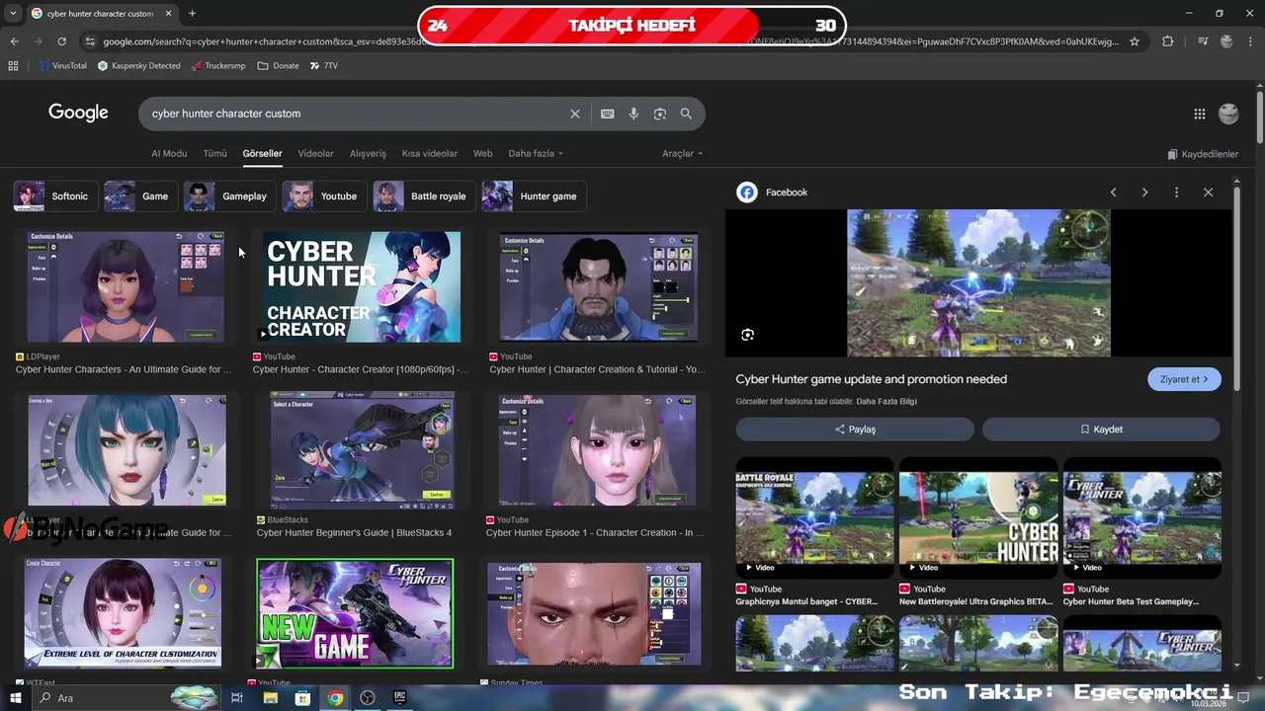The width and height of the screenshot is (1265, 711).
Task: Open the large Facebook preview image
Action: point(978,282)
